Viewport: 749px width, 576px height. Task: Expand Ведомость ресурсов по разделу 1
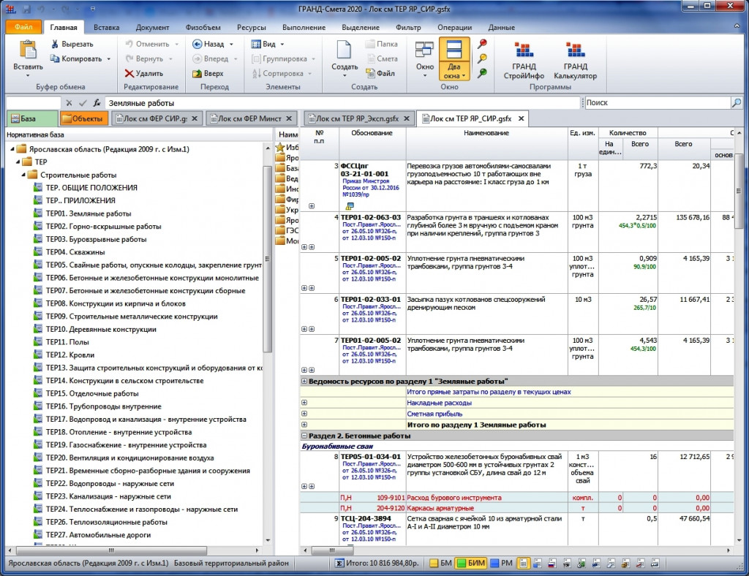(304, 382)
